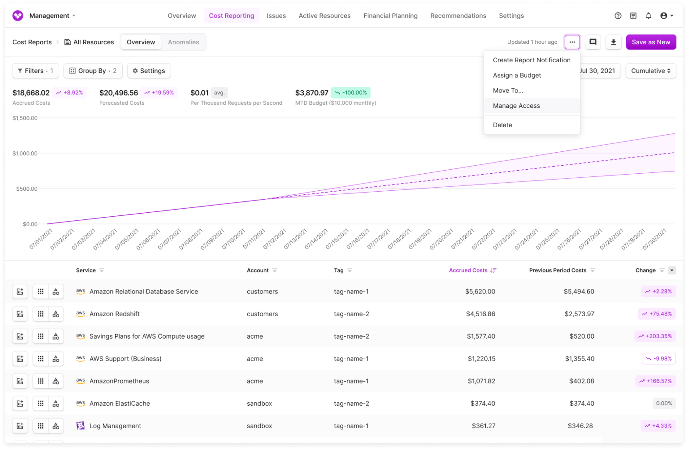The width and height of the screenshot is (688, 450).
Task: Open the notifications bell
Action: (x=648, y=16)
